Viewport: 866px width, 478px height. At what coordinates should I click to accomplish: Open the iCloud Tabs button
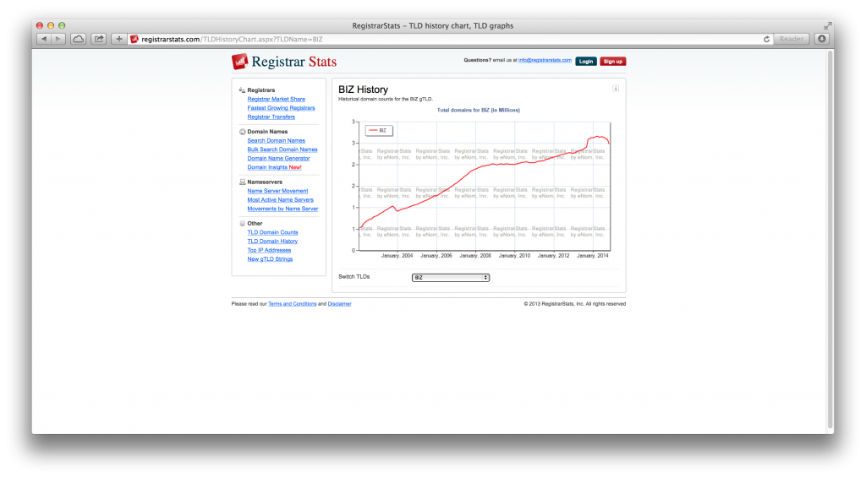pyautogui.click(x=78, y=39)
